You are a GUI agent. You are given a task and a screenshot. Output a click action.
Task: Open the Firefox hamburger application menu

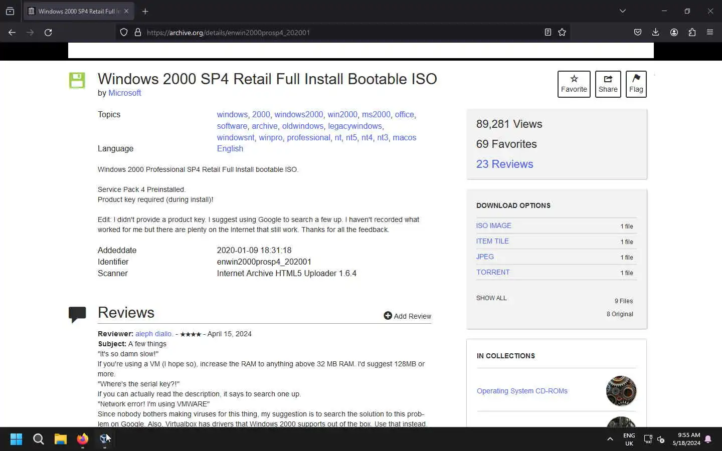710,32
